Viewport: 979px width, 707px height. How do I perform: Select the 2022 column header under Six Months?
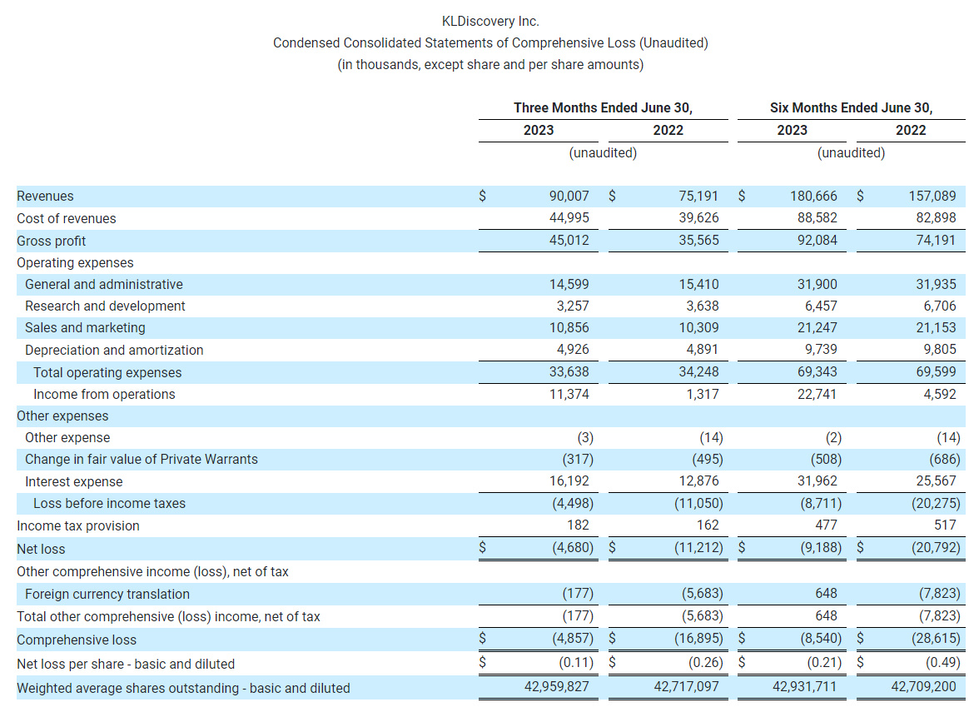[910, 130]
